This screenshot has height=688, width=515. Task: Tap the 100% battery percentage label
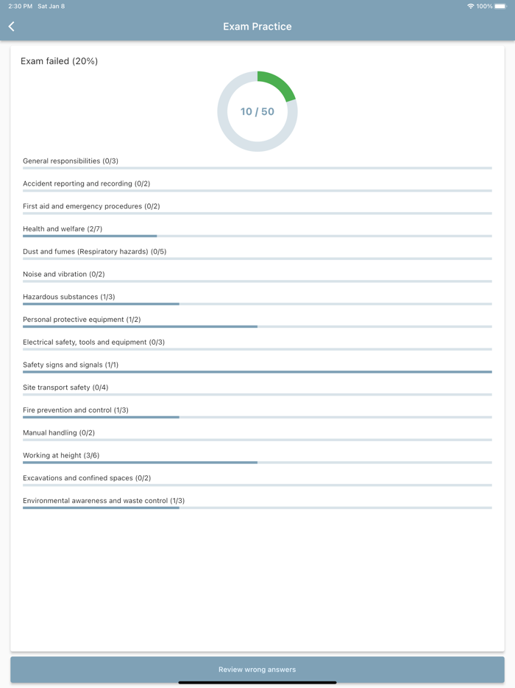[x=484, y=6]
